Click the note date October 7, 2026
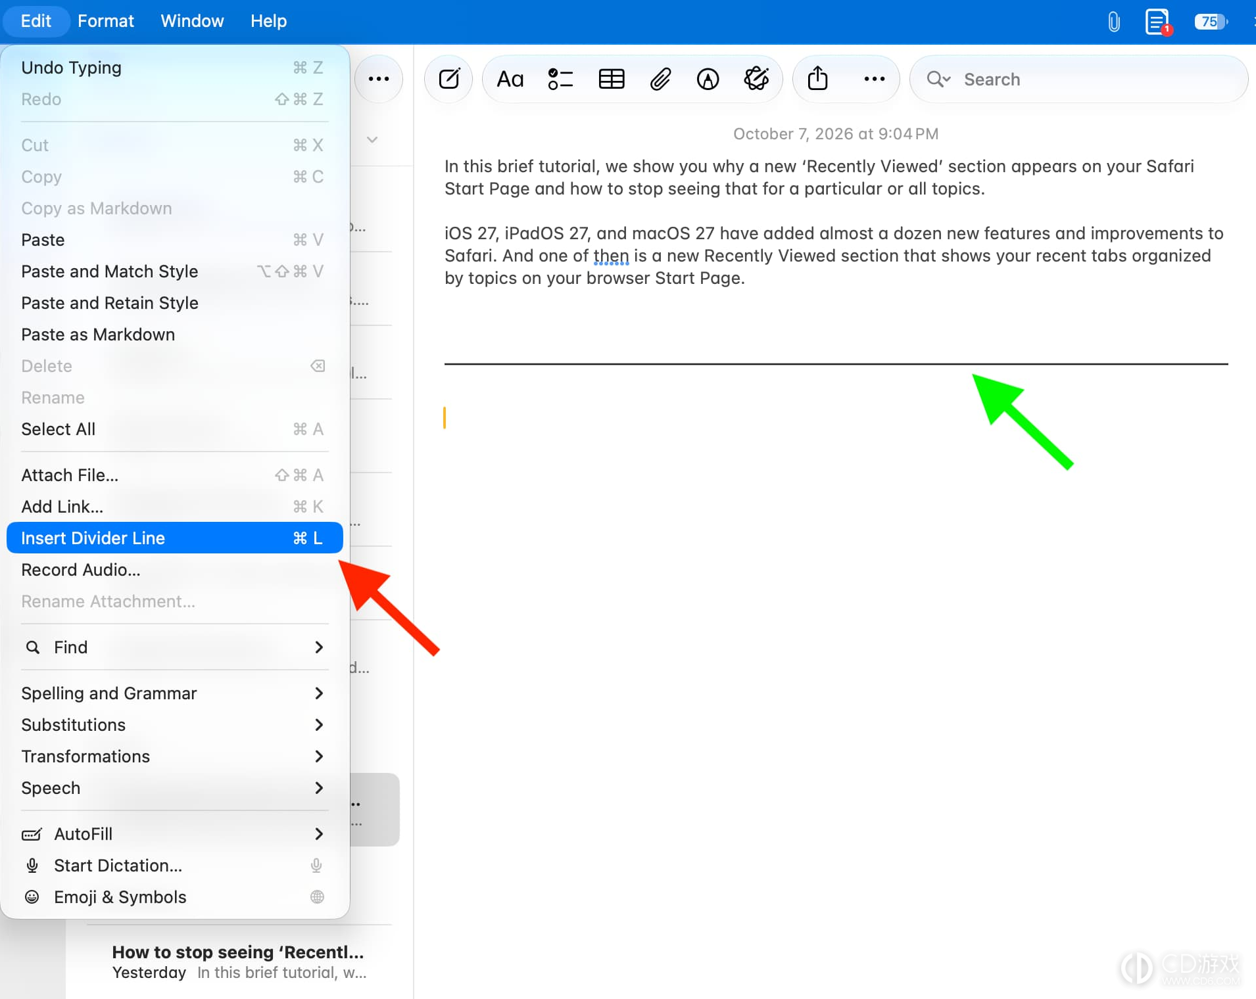The image size is (1256, 999). pyautogui.click(x=836, y=134)
